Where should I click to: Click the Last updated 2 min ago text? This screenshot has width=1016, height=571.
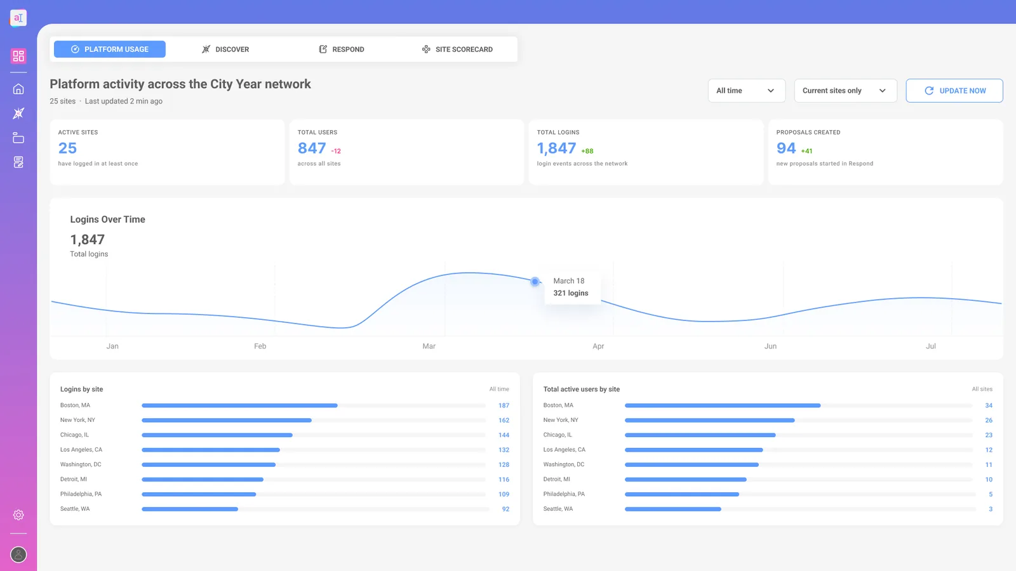[x=124, y=102]
